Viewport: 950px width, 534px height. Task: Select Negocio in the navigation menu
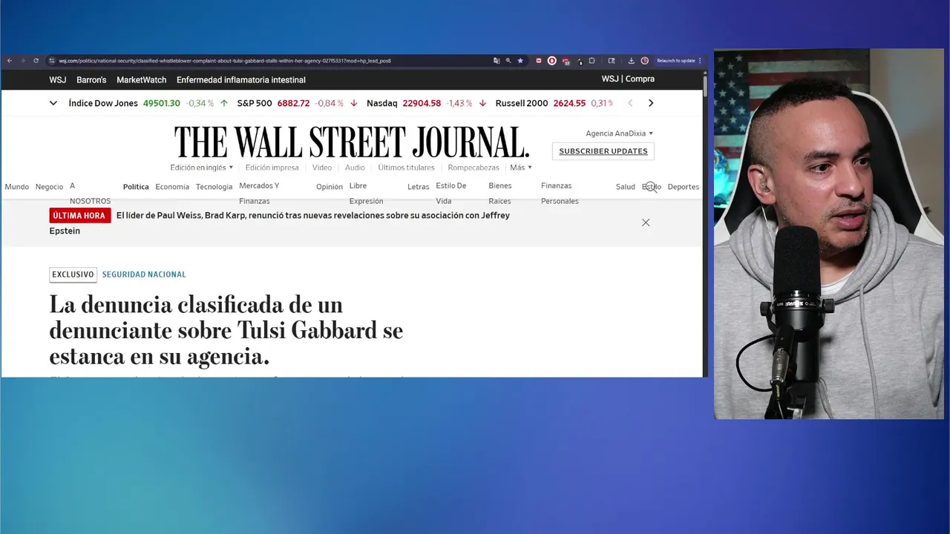50,187
